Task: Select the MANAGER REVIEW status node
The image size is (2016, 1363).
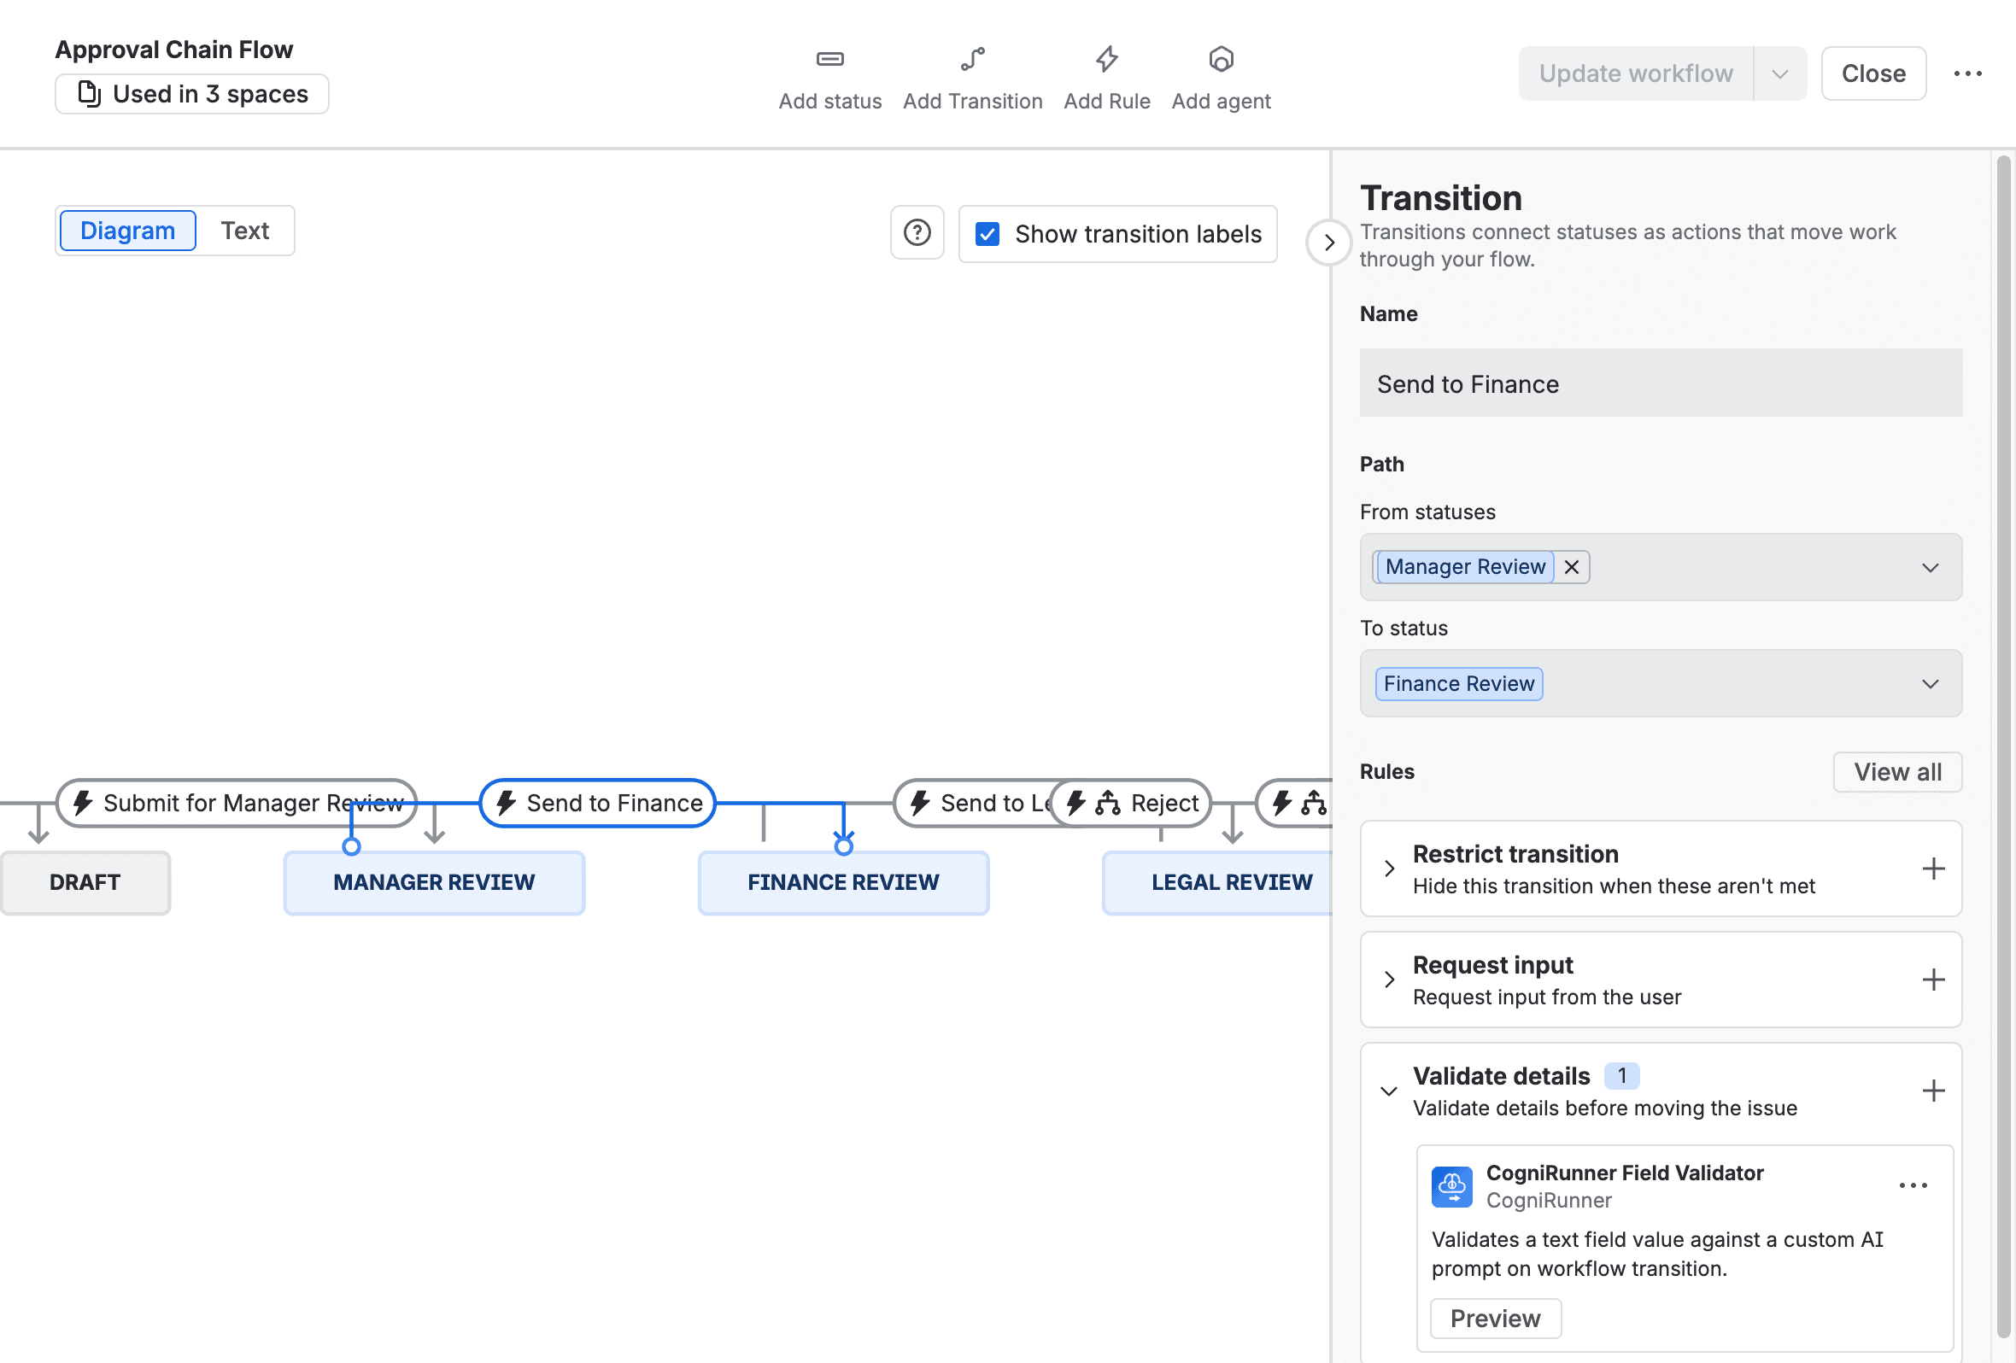Action: pos(434,883)
